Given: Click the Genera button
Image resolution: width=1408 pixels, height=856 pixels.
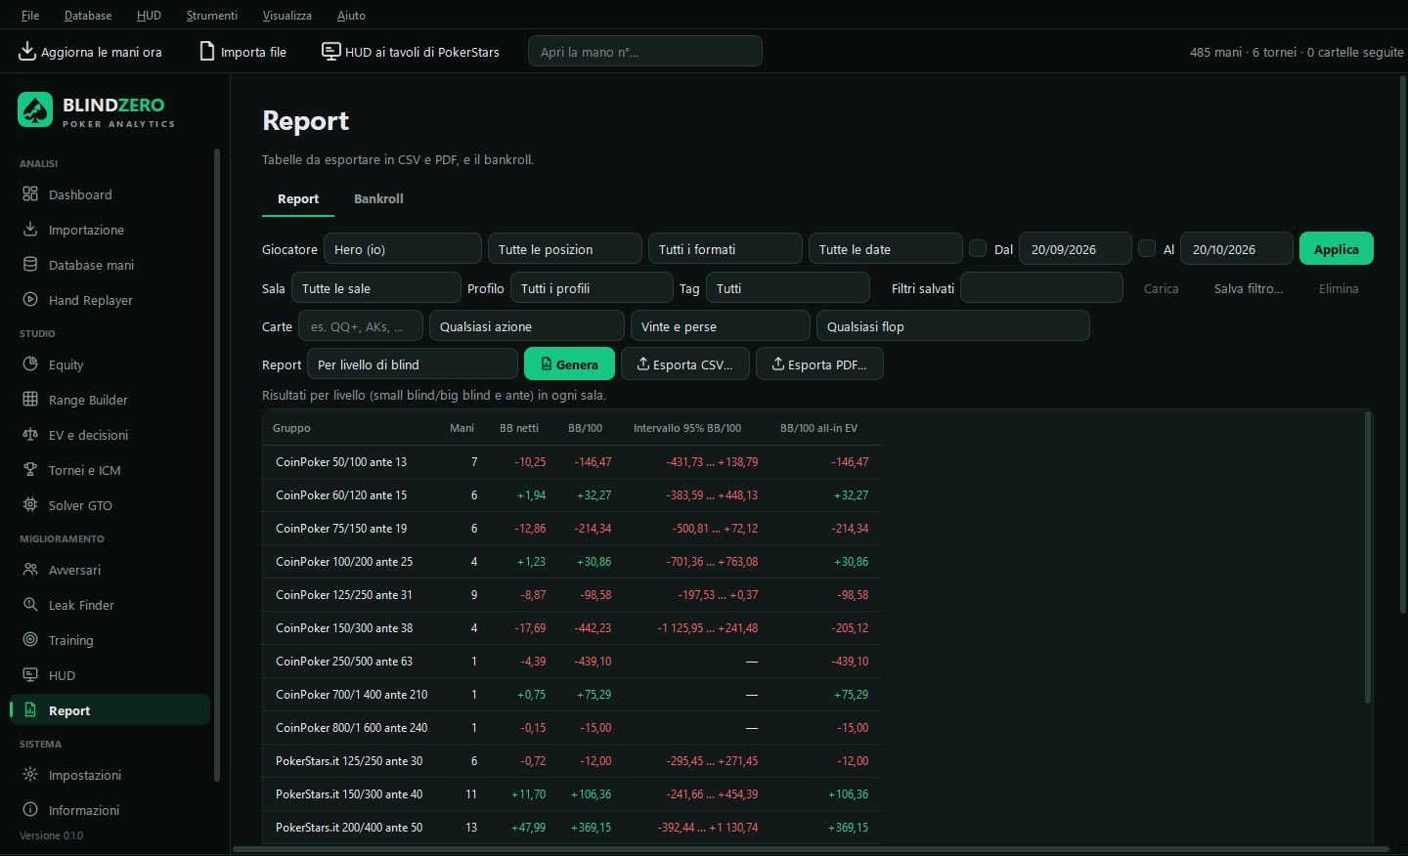Looking at the screenshot, I should [x=569, y=364].
